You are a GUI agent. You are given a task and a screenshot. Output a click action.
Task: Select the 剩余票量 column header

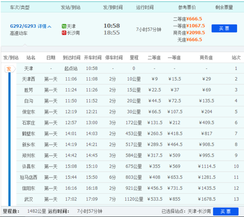(224, 7)
